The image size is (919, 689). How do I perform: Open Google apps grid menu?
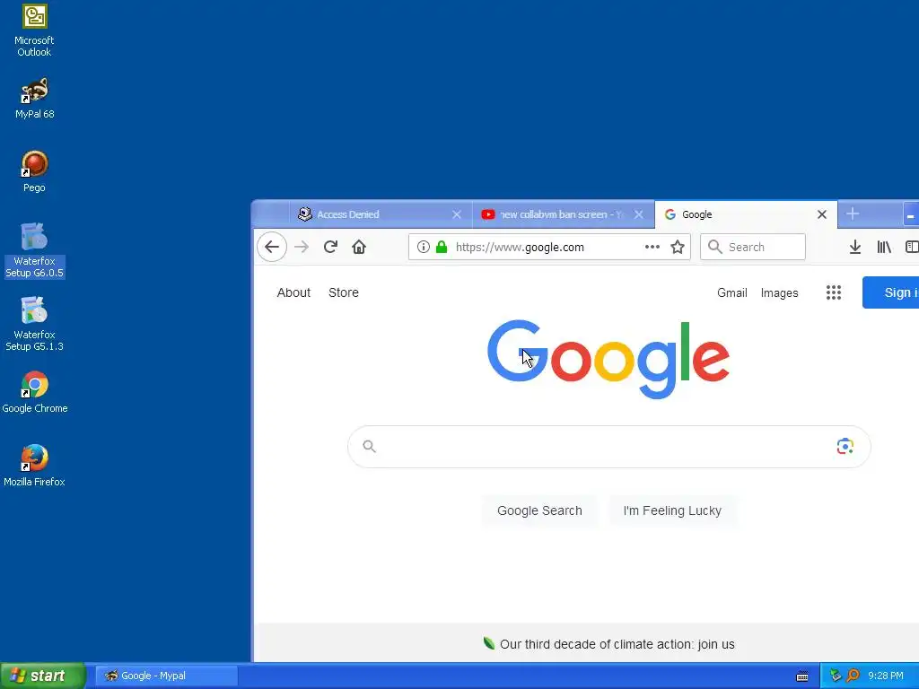pos(834,292)
